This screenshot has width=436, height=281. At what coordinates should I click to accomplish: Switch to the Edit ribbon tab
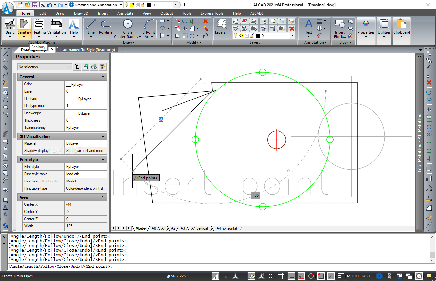43,13
